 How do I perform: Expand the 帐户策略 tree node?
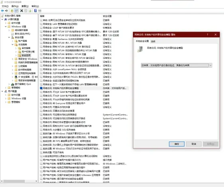pyautogui.click(x=13, y=41)
